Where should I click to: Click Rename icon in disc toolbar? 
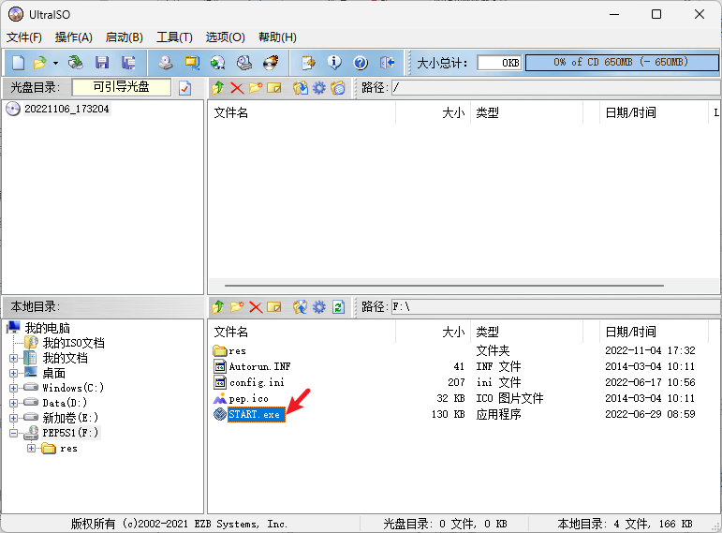tap(274, 87)
